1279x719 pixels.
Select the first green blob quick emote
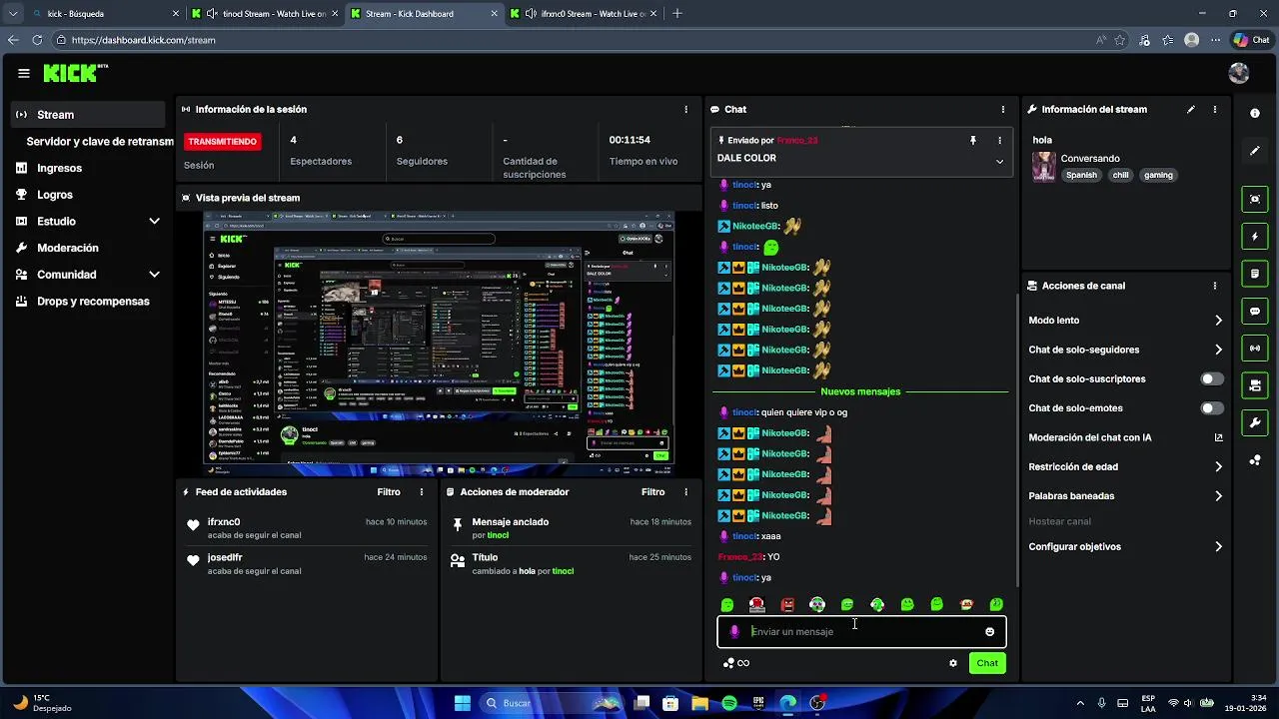click(x=727, y=604)
